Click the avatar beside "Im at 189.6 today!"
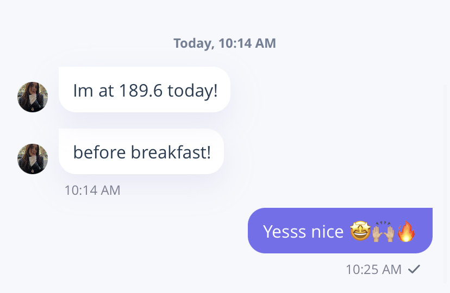This screenshot has height=293, width=450. (33, 97)
